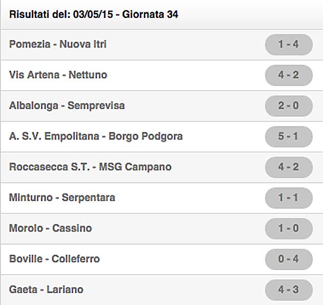
Task: Open the Roccasecca S.T. - MSG Campano score badge
Action: [x=288, y=167]
